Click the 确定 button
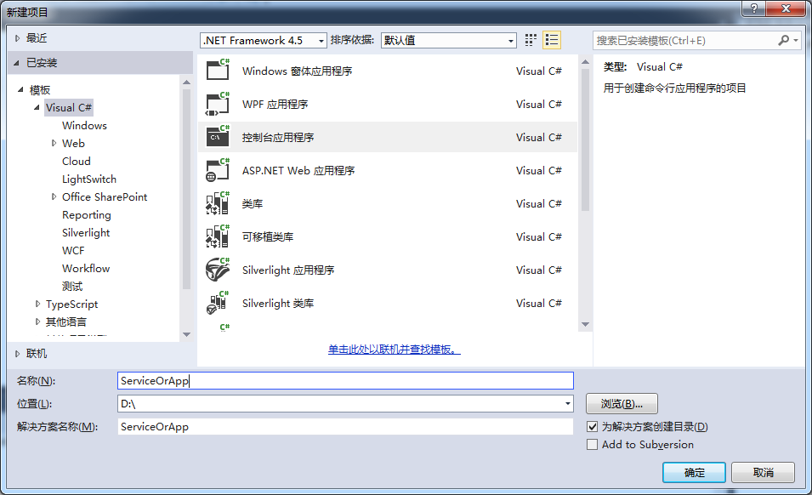Image resolution: width=812 pixels, height=495 pixels. coord(694,472)
